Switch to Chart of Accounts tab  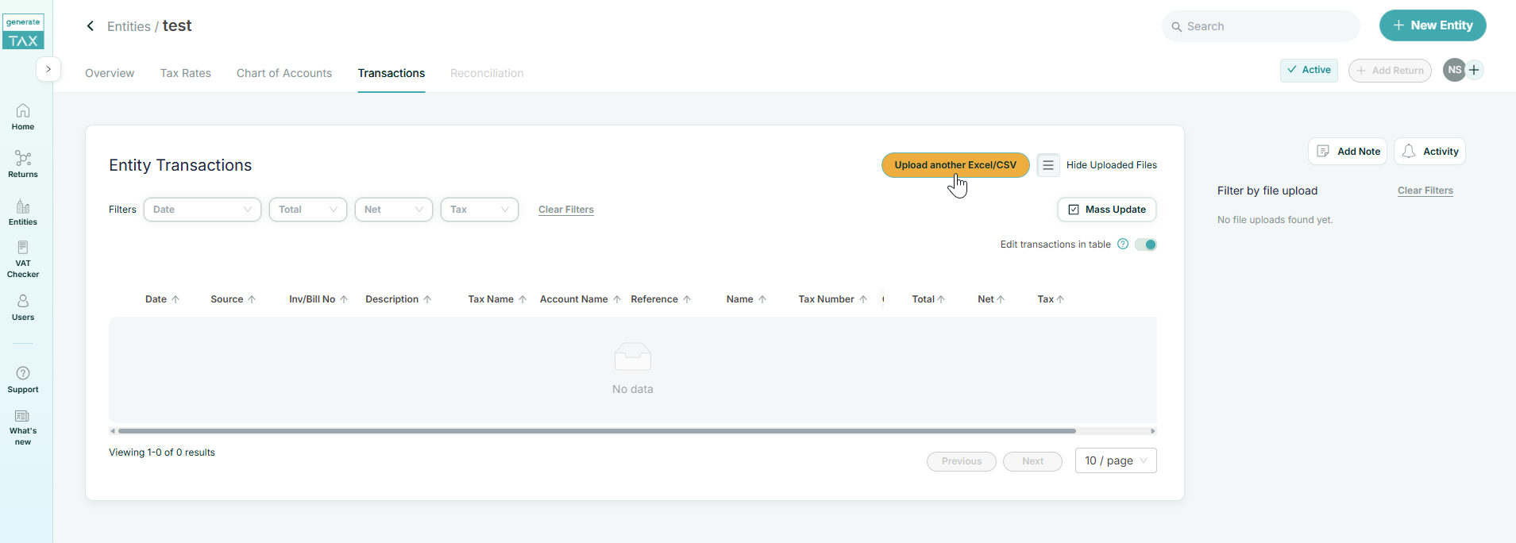(x=284, y=73)
